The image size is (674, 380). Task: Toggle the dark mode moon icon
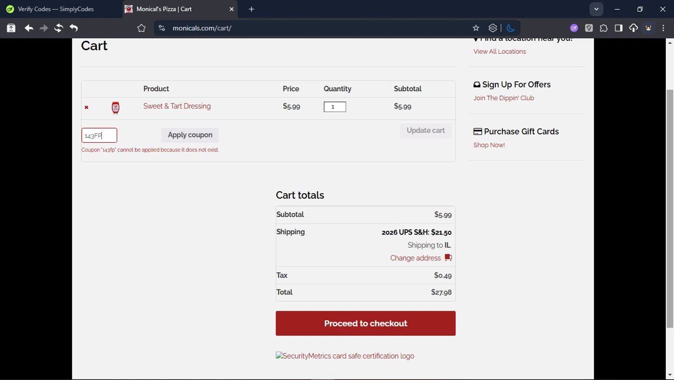tap(511, 28)
